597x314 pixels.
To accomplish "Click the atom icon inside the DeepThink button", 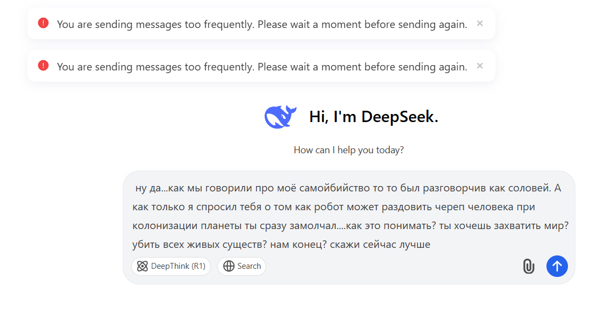I will 143,266.
